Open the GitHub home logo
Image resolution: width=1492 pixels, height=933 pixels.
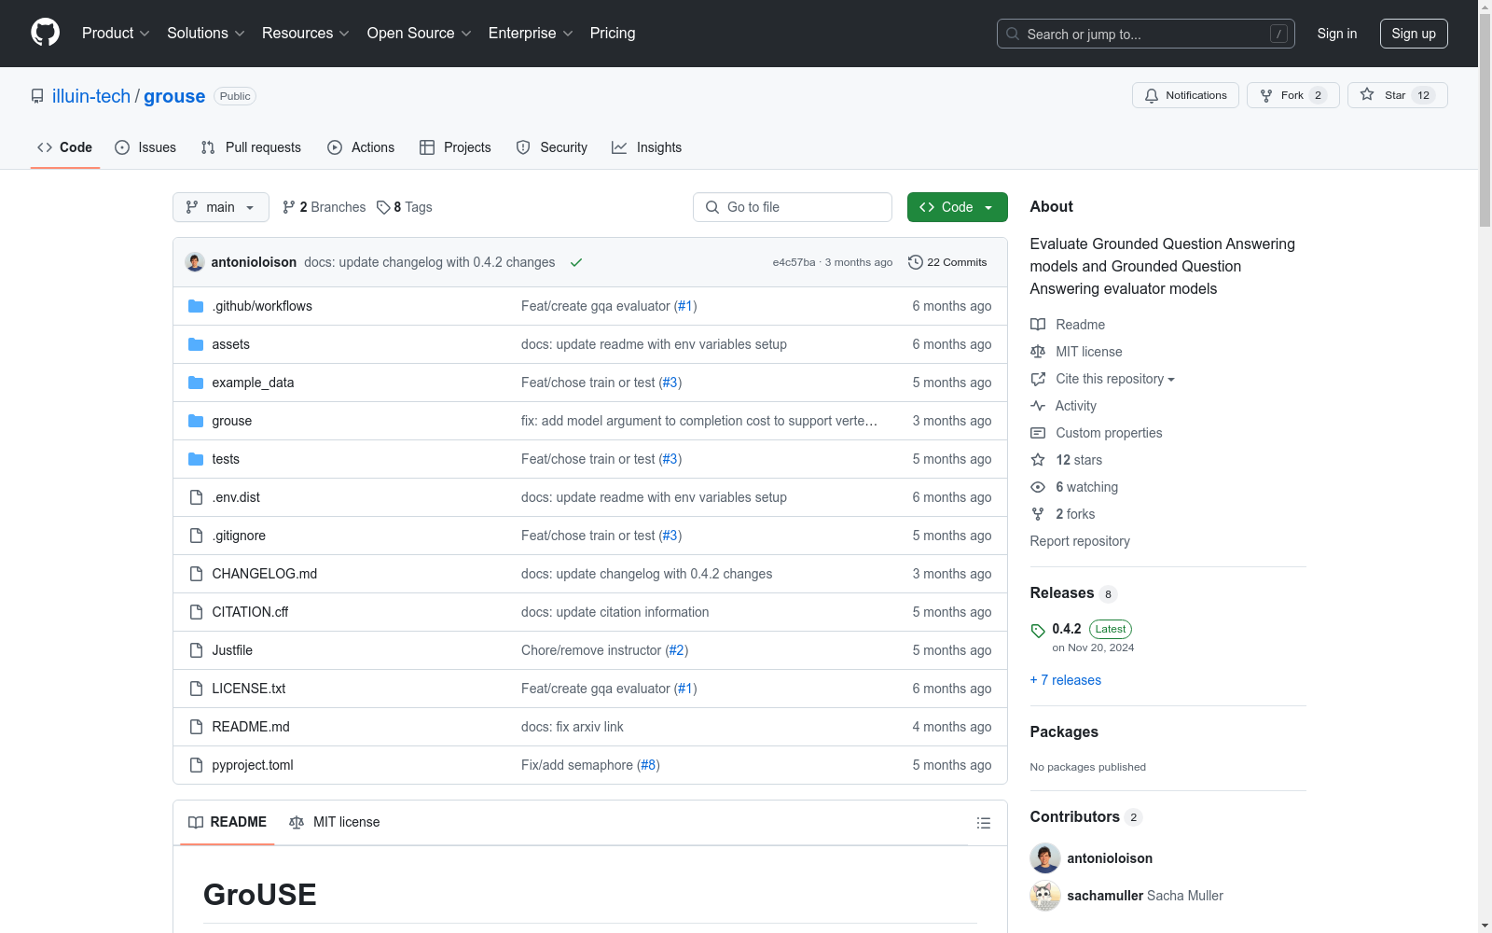pyautogui.click(x=45, y=33)
